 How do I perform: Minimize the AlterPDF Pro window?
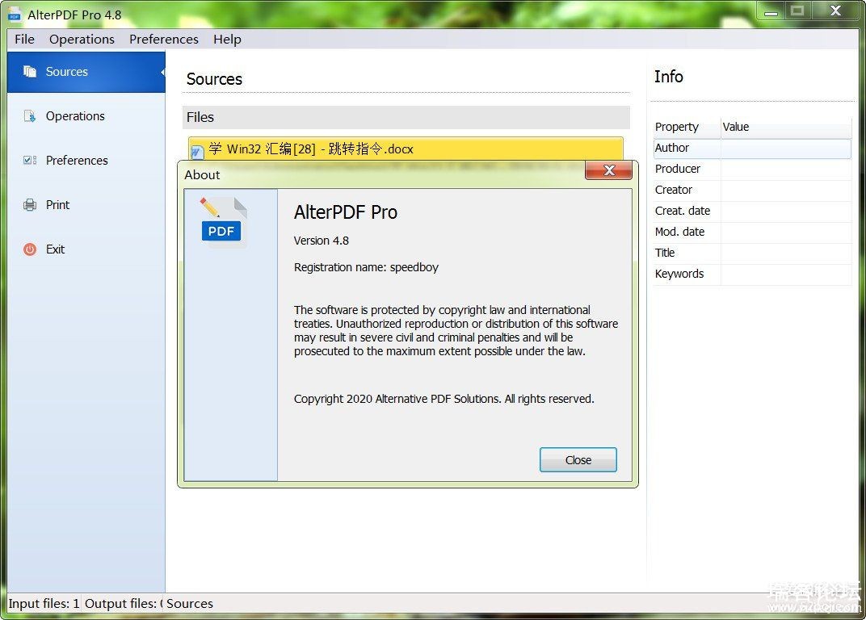771,11
